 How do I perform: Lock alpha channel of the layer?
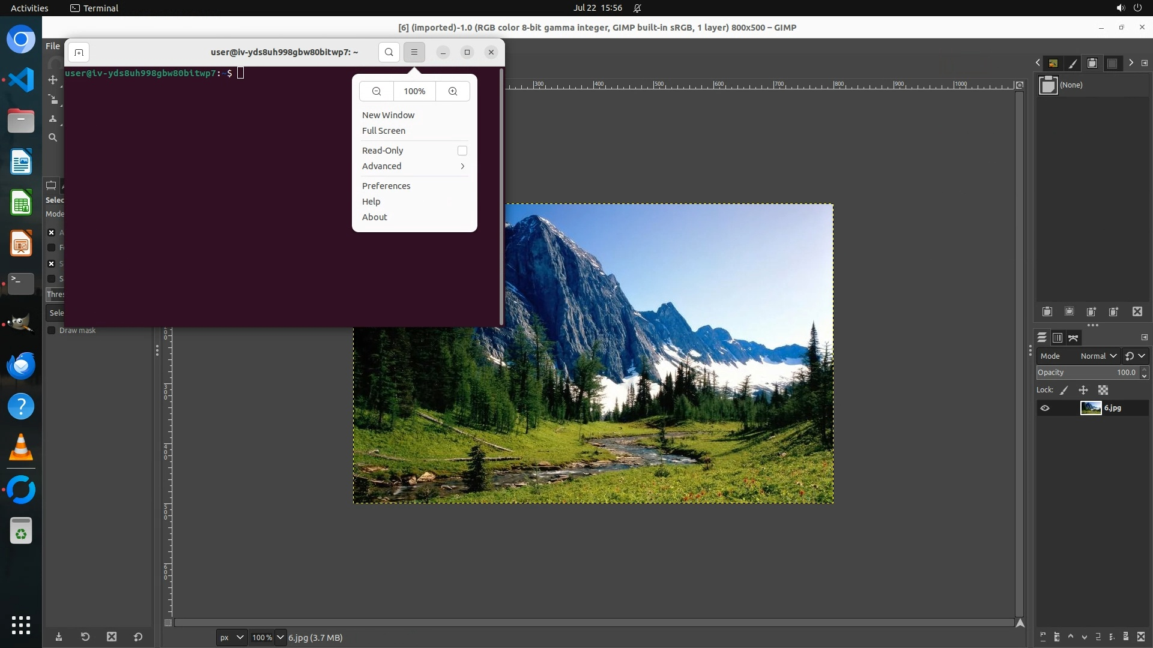1103,390
